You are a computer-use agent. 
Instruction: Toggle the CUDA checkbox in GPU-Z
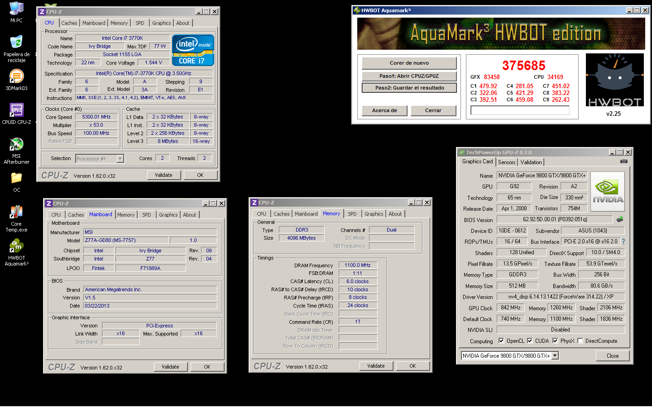click(x=529, y=341)
